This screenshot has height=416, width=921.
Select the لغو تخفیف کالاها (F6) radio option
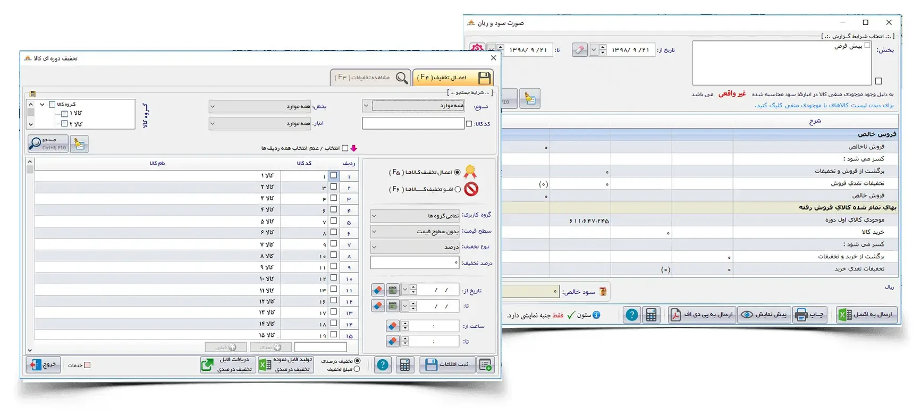click(x=458, y=190)
